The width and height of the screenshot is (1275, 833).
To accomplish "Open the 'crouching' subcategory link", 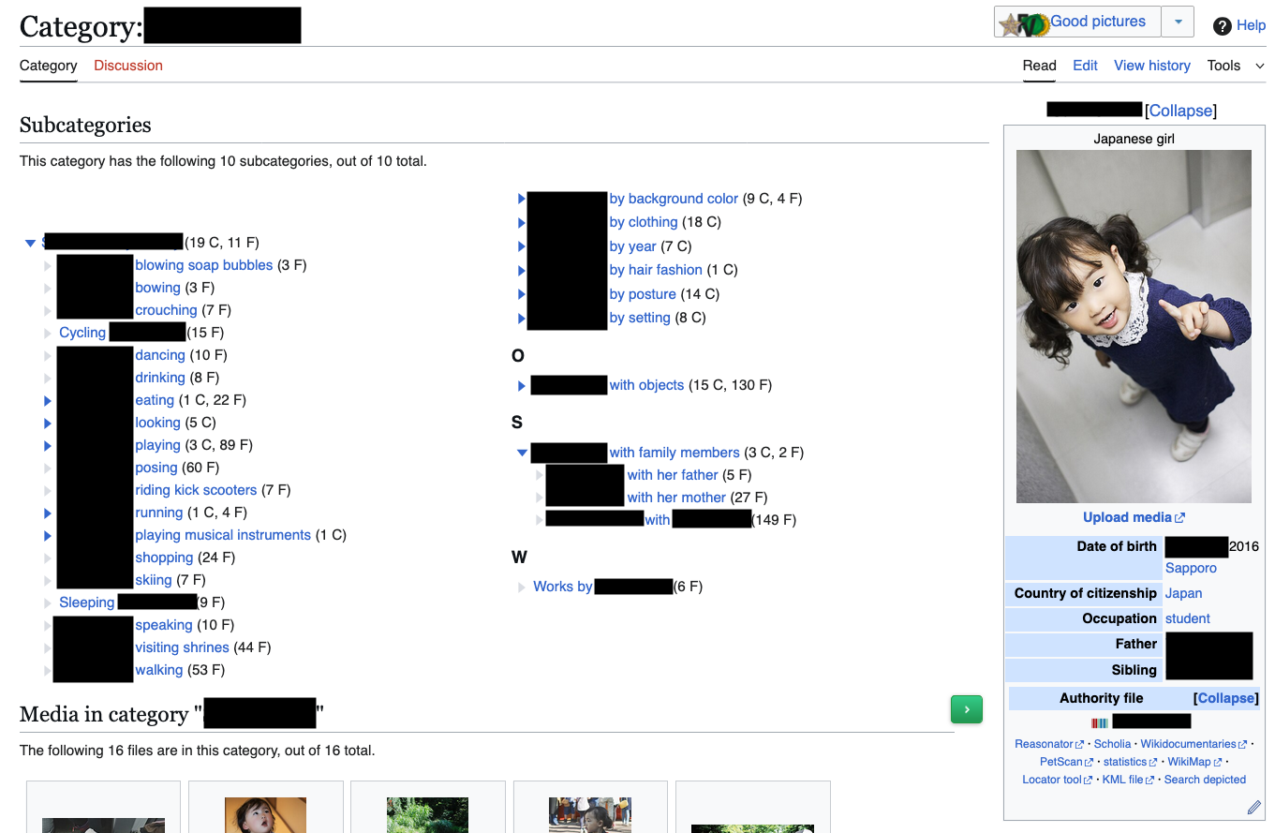I will coord(166,310).
